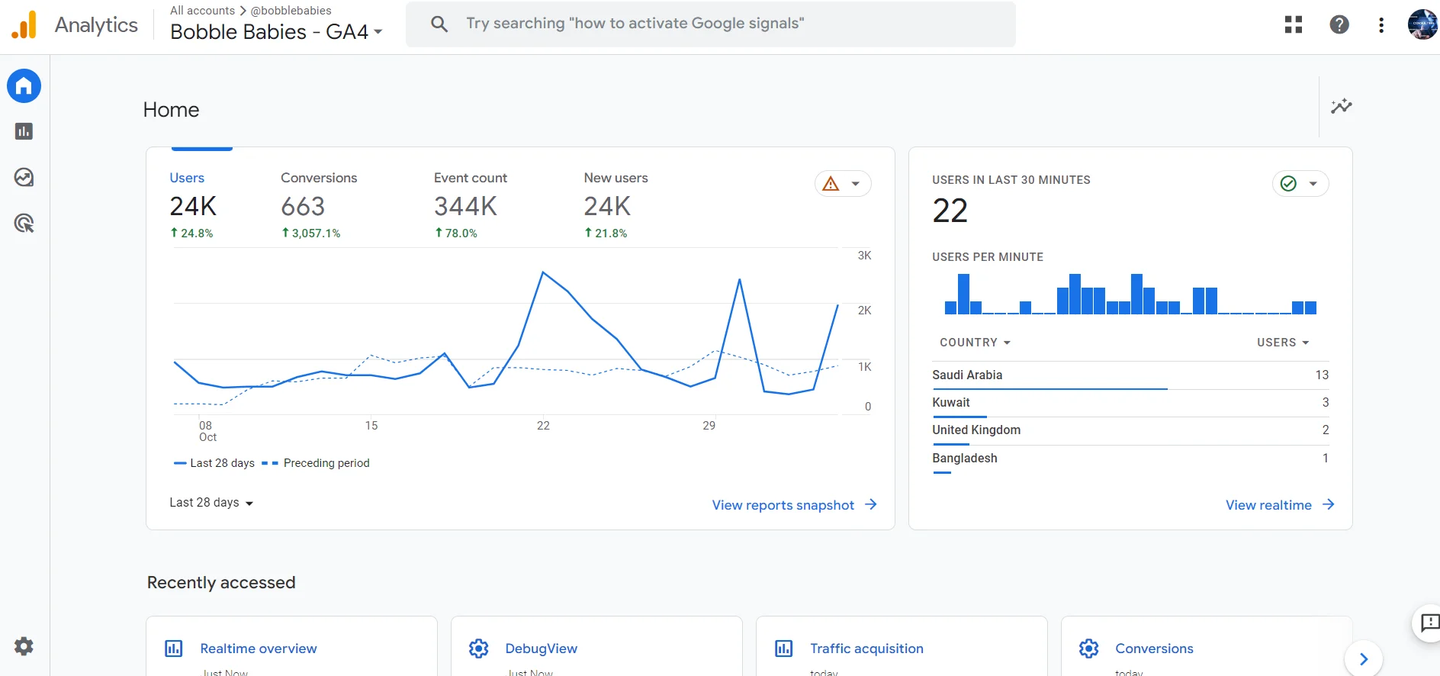Click the @bobblebabies account breadcrumb
Viewport: 1440px width, 676px height.
(291, 11)
